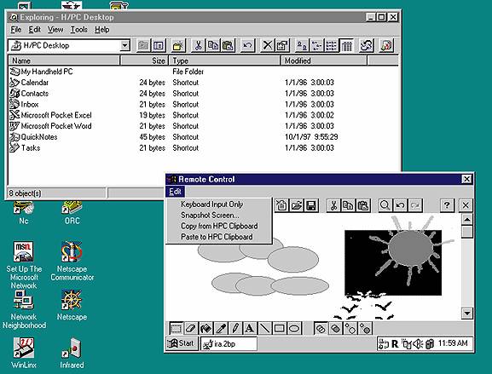
Task: Switch Exploring view to Small Icons
Action: pos(316,45)
